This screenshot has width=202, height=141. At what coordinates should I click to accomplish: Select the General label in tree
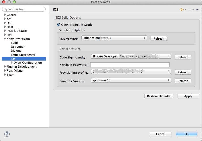click(x=12, y=15)
